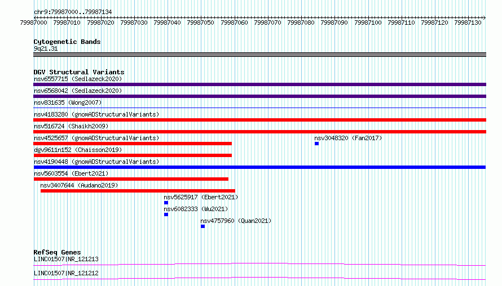Image resolution: width=502 pixels, height=286 pixels.
Task: Click the magenta line of LINC01507|NR_121212
Action: (259, 278)
